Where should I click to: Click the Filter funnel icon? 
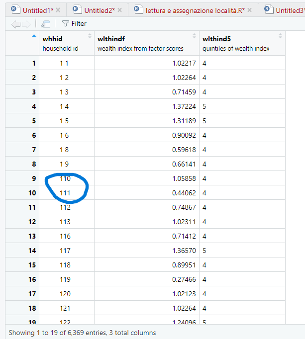pos(65,23)
